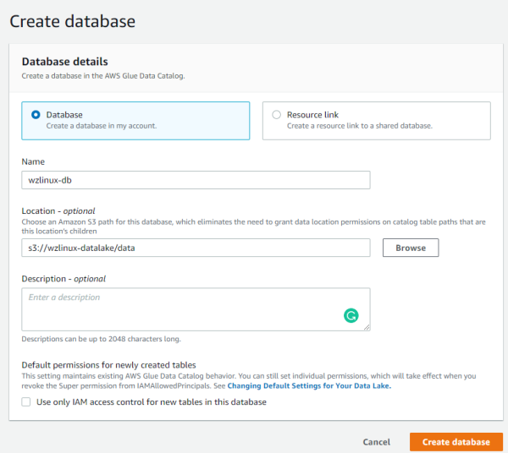
Task: Click the 'Location - optional' label
Action: point(58,210)
